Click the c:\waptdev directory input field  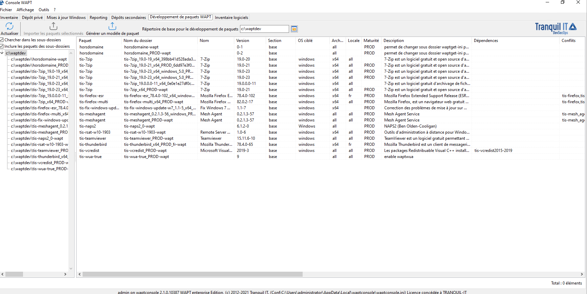[x=264, y=29]
